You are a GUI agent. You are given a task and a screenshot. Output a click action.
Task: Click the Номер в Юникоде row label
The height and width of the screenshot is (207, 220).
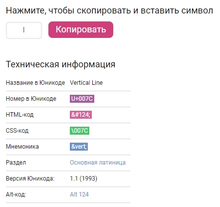31,99
